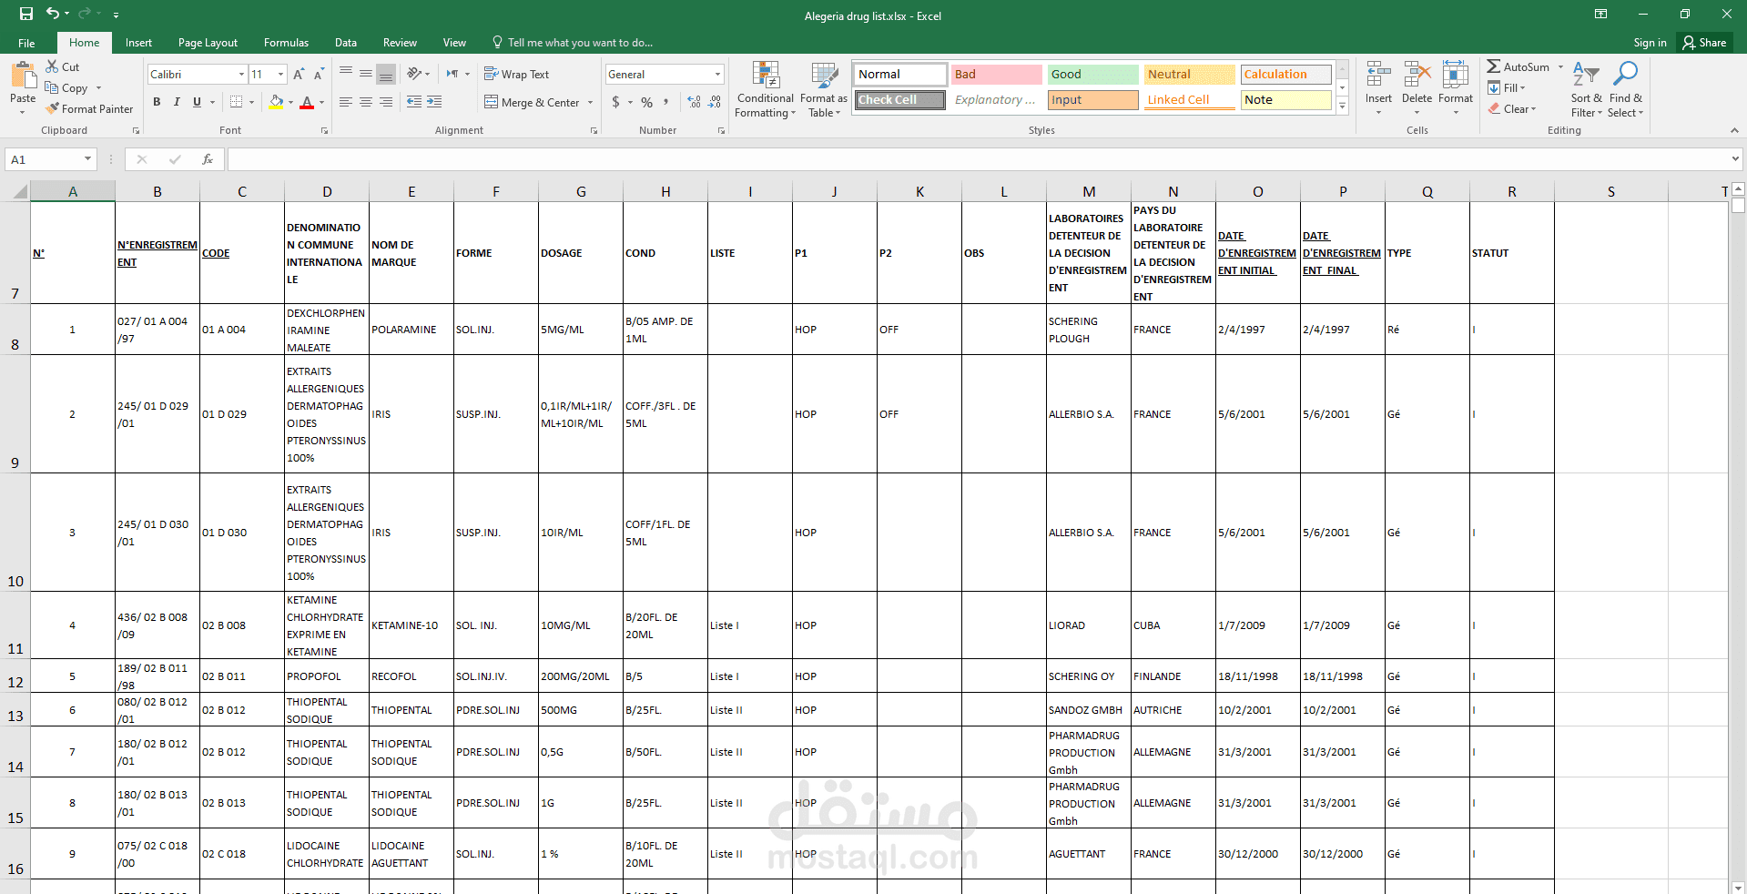This screenshot has width=1747, height=894.
Task: Increase font size with the large A icon
Action: [x=300, y=74]
